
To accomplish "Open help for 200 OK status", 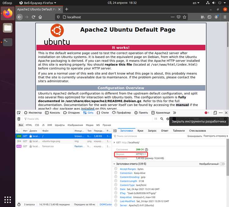I will click(x=147, y=150).
